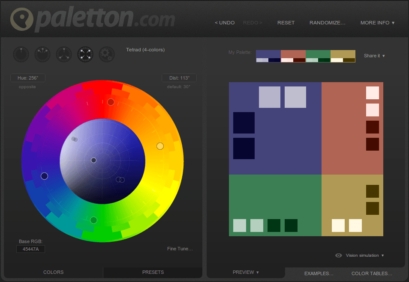Click the opposite hue link
Screen dimensions: 409x282
[x=27, y=87]
